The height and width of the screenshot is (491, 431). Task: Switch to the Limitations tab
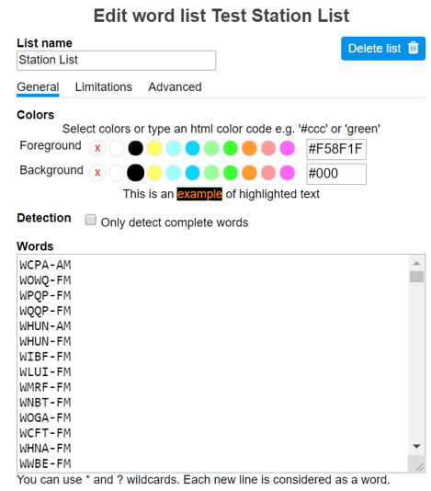pyautogui.click(x=104, y=87)
